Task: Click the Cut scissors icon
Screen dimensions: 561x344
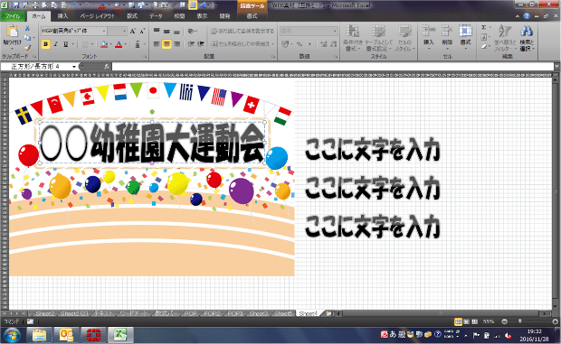Action: click(x=27, y=29)
